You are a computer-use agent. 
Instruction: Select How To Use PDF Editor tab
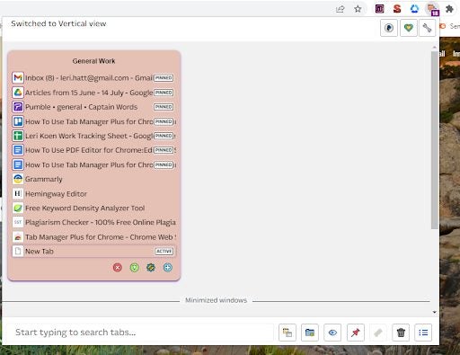tap(93, 150)
